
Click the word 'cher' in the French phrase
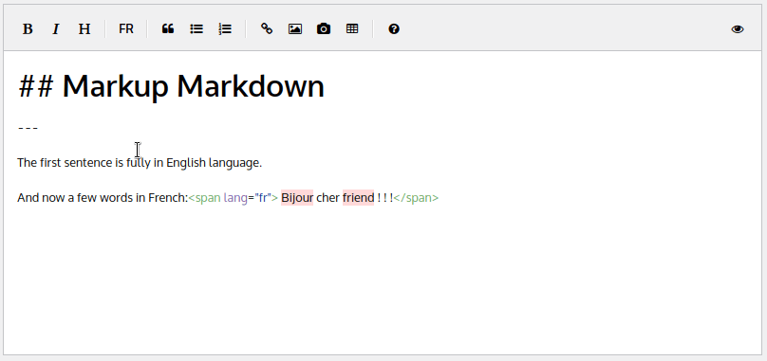[327, 198]
